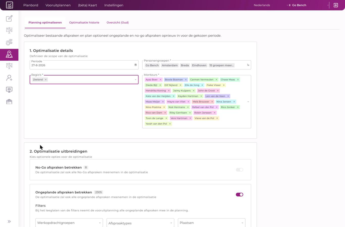Image resolution: width=345 pixels, height=227 pixels.
Task: Click the Breda group chip
Action: [185, 65]
